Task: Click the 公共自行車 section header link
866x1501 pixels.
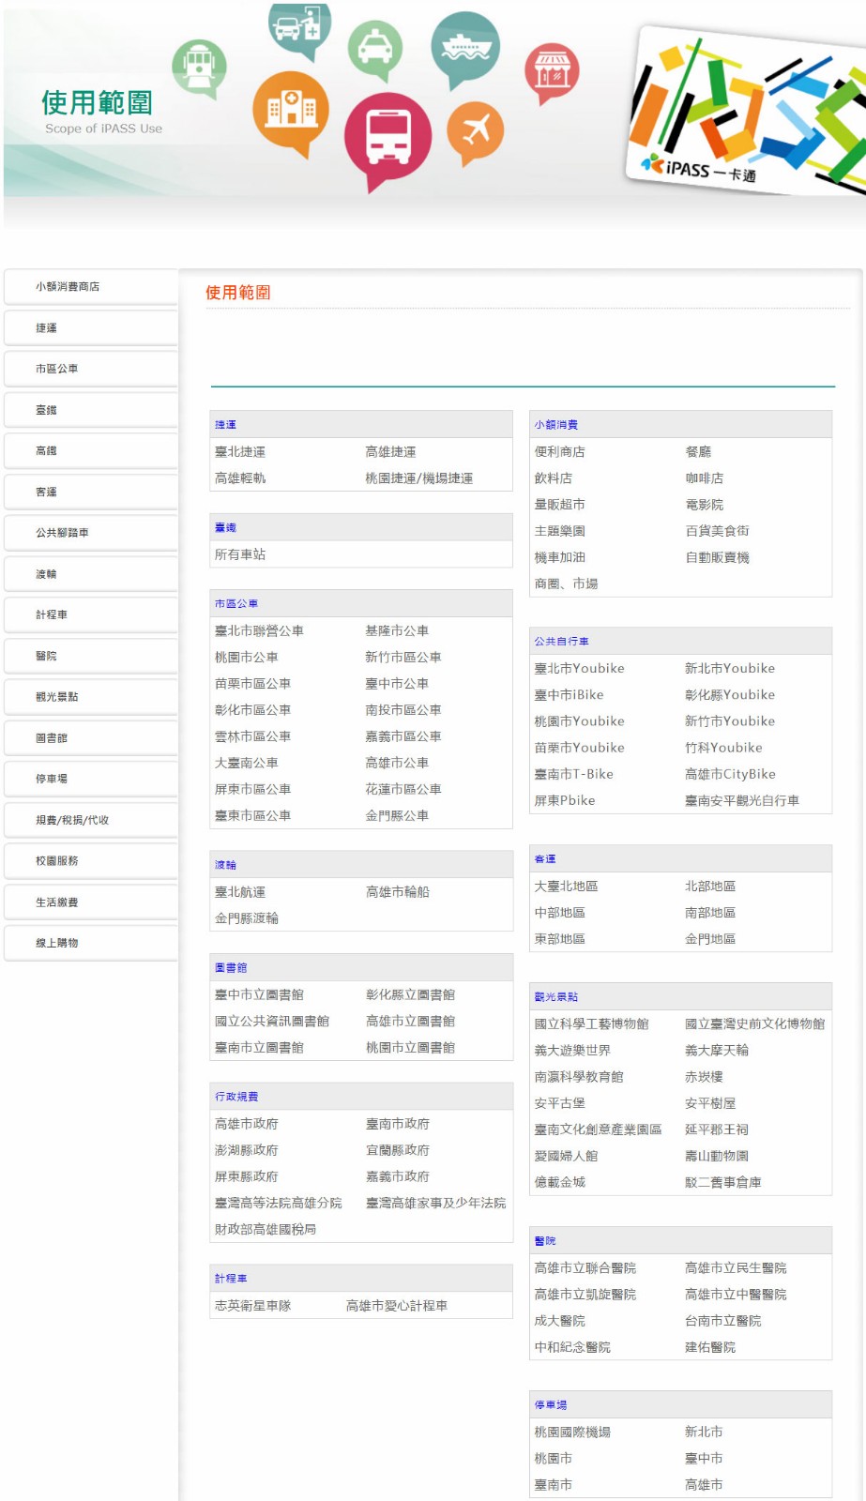Action: pyautogui.click(x=562, y=642)
